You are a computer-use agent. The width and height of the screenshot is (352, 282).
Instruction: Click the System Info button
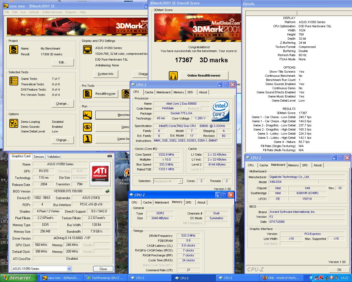(106, 74)
